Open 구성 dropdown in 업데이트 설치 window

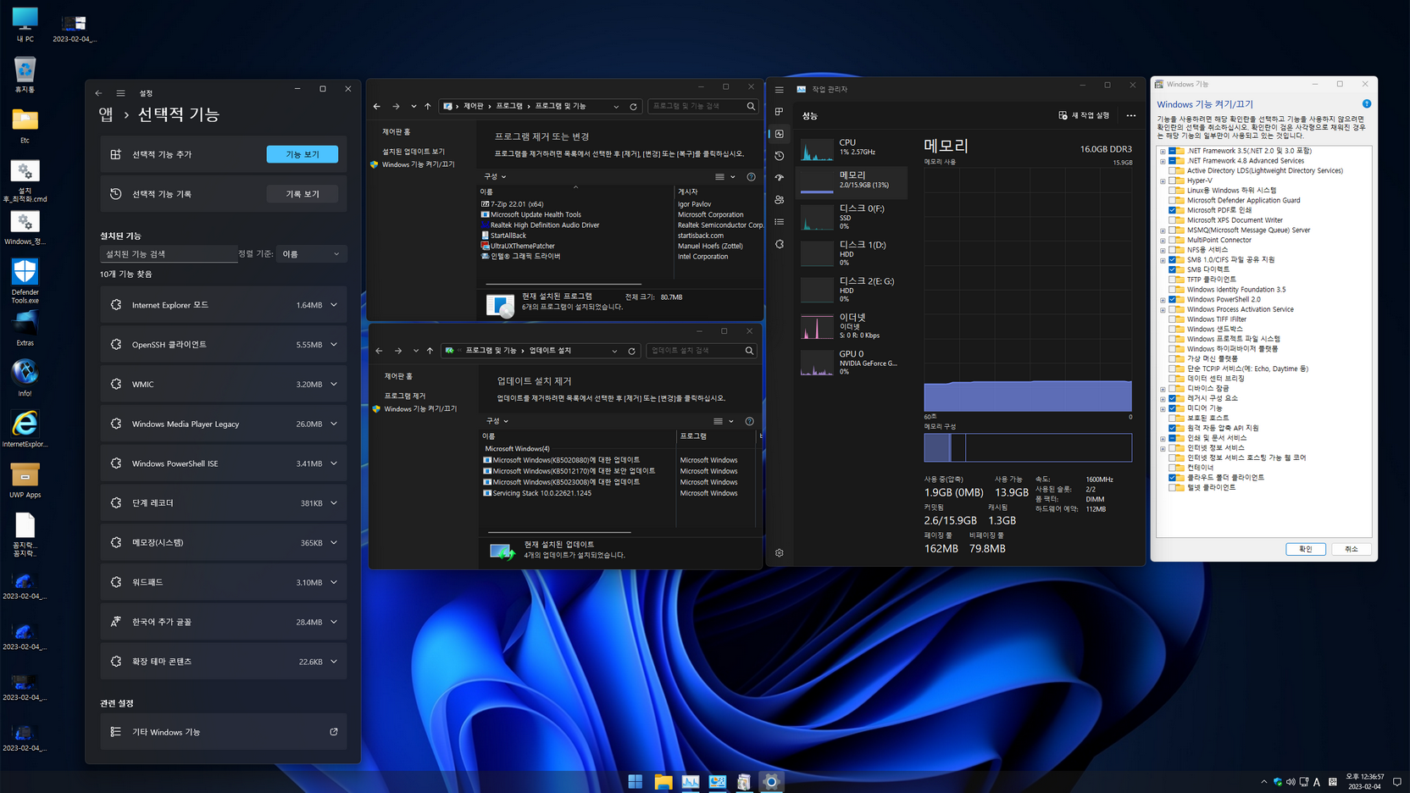tap(497, 421)
